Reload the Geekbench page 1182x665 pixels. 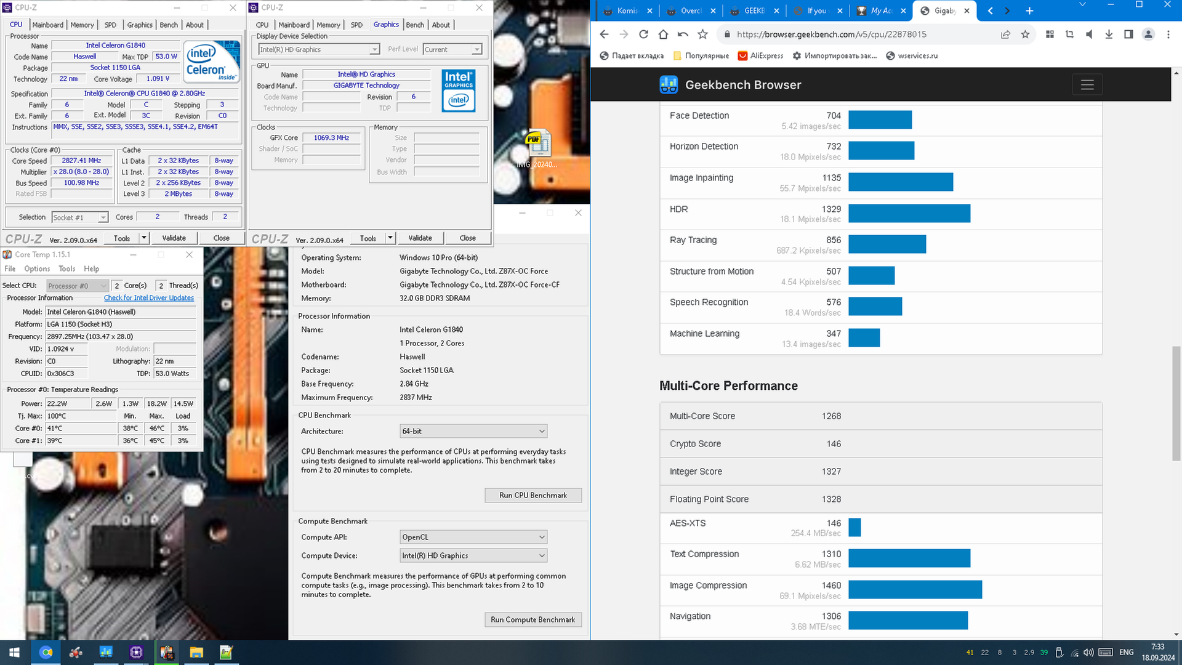pos(643,34)
